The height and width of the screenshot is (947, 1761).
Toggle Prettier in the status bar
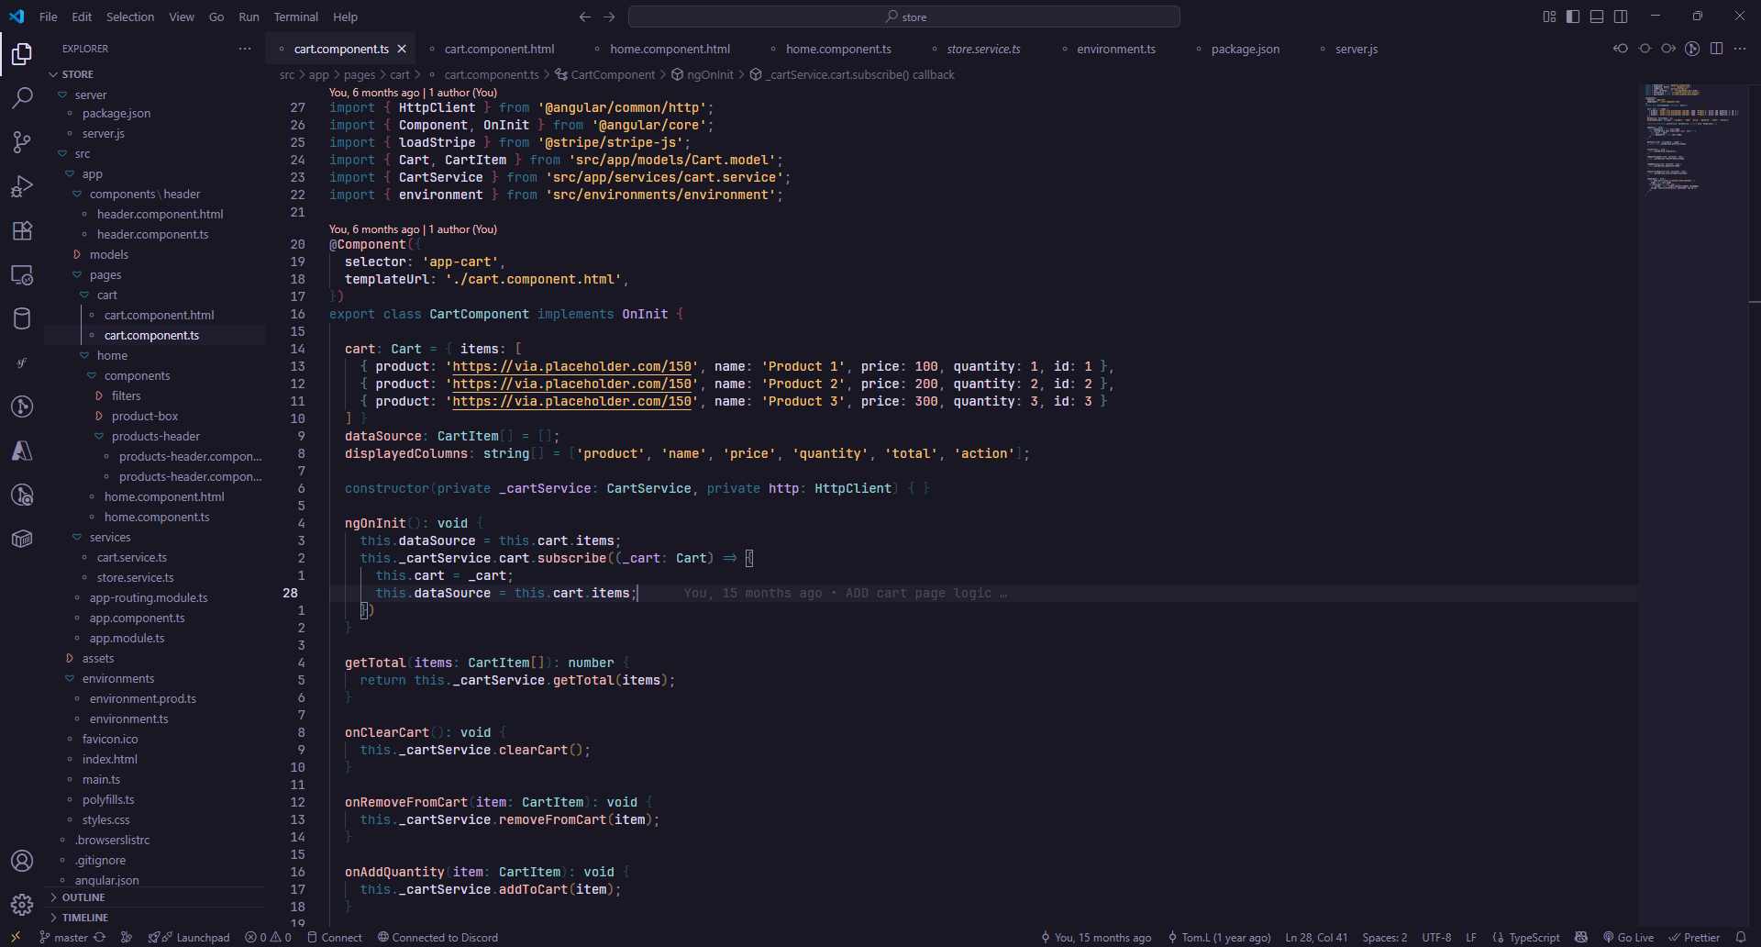[1696, 937]
